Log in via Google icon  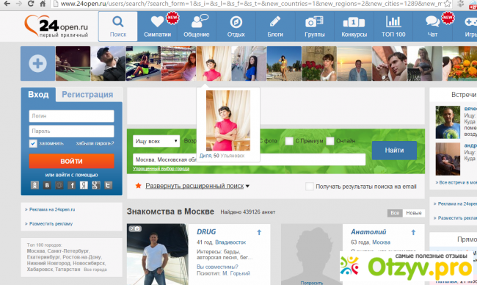96,185
